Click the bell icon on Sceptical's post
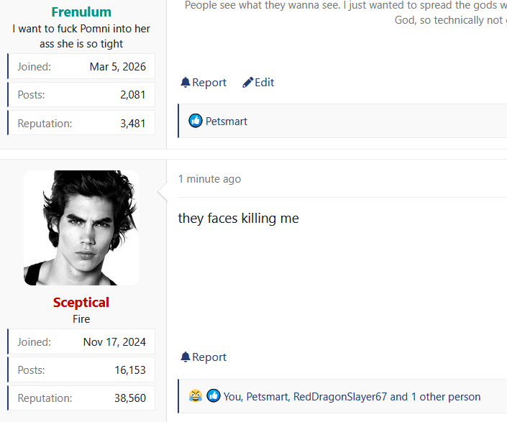The width and height of the screenshot is (507, 422). (186, 357)
